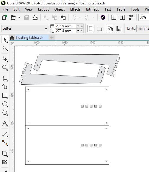Select the Zoom tool
Screen dimensions: 149x172
[x=5, y=67]
